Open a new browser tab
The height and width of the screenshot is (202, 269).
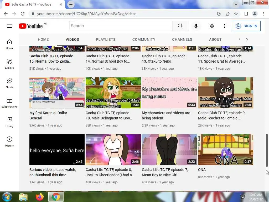(x=71, y=4)
